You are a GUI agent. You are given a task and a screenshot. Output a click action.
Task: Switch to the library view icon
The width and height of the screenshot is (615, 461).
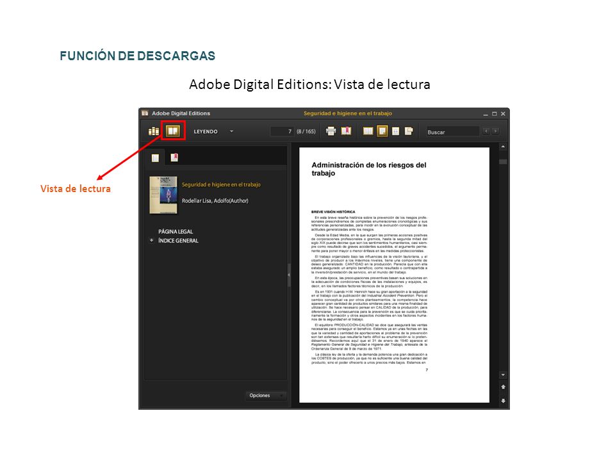pos(153,131)
